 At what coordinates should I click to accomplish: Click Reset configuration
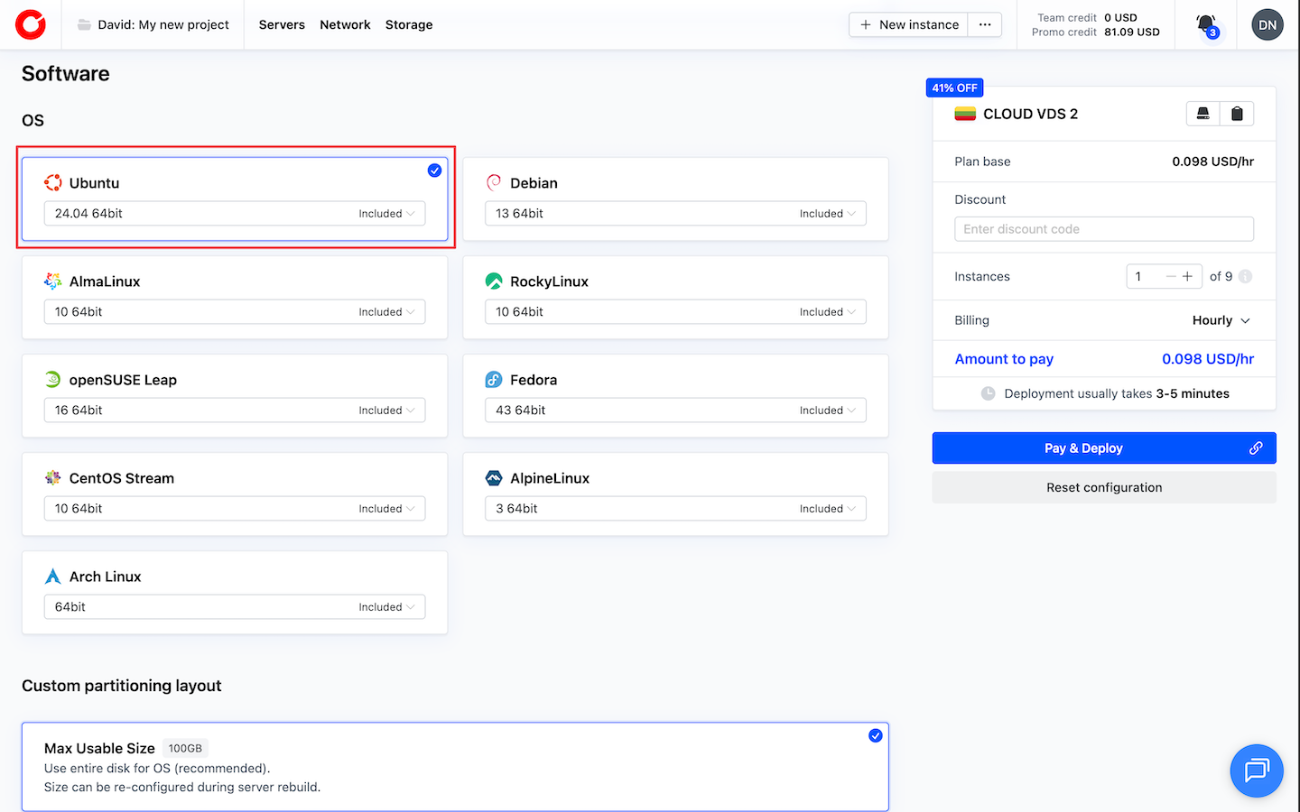click(x=1103, y=488)
